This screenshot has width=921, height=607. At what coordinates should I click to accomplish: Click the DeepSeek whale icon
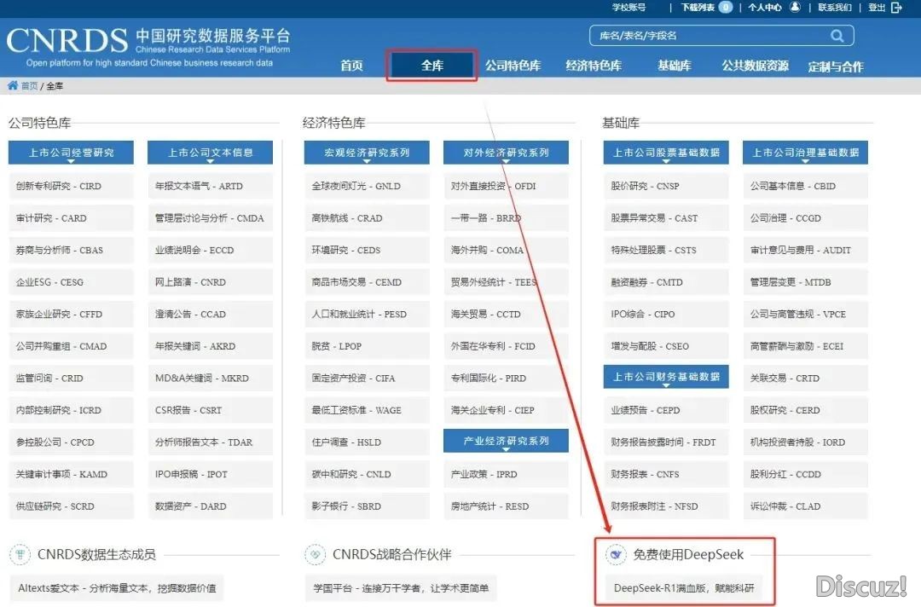point(616,554)
